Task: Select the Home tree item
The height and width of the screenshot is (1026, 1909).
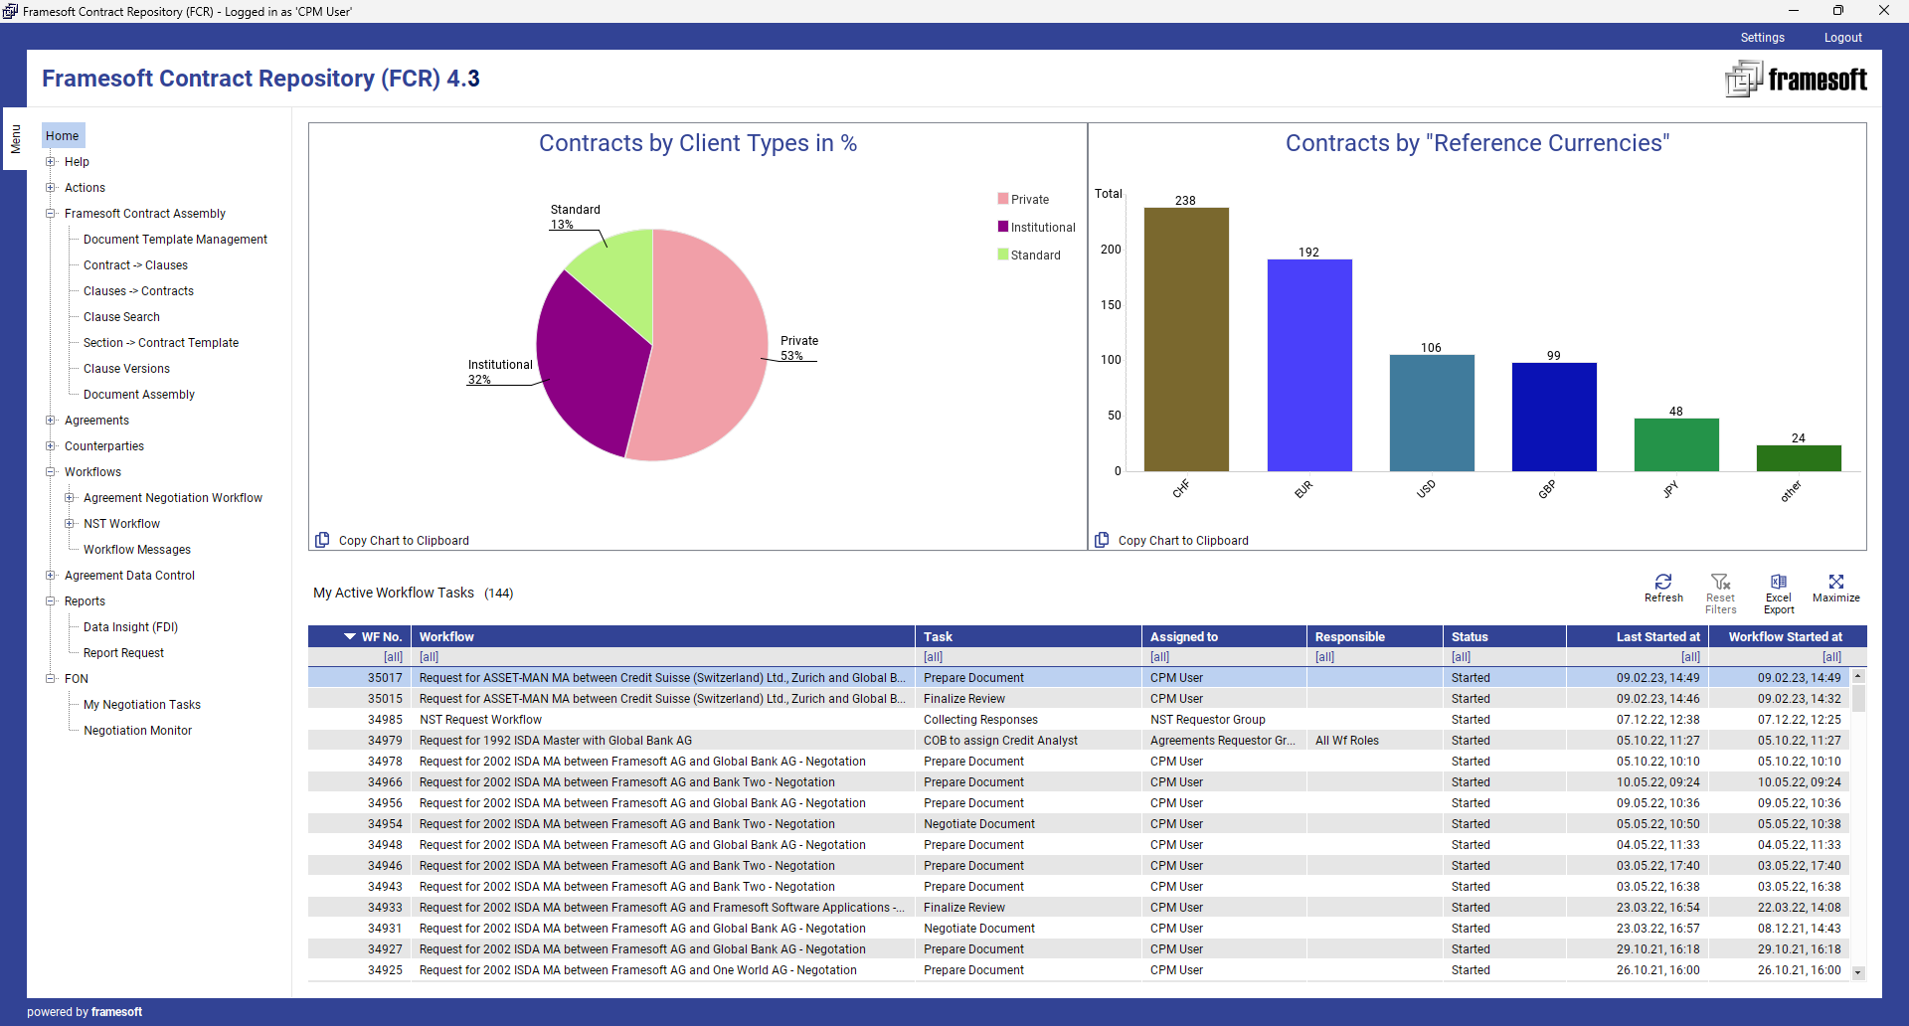Action: point(63,136)
